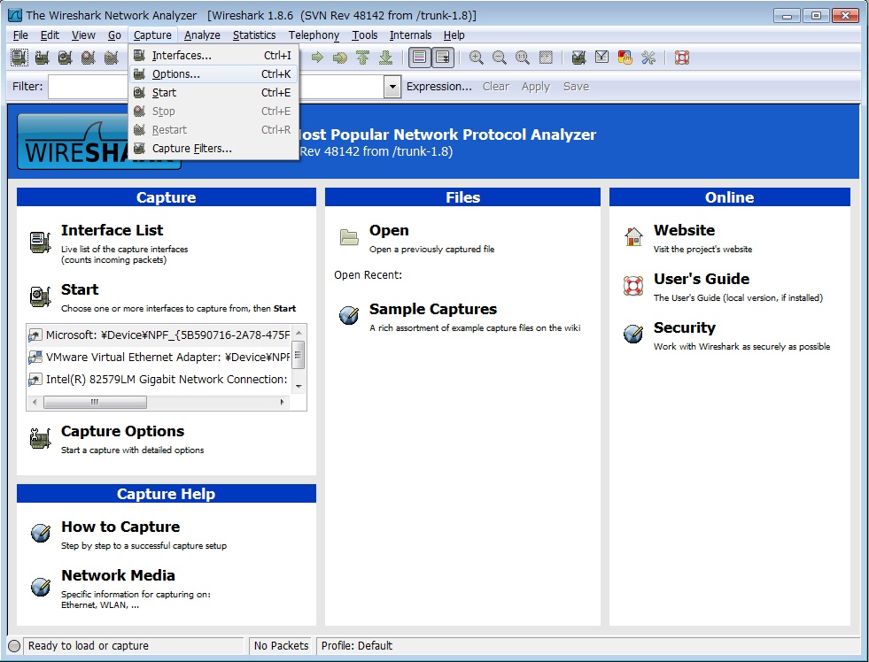This screenshot has width=869, height=662.
Task: Click Open to load a captured file
Action: pos(389,230)
